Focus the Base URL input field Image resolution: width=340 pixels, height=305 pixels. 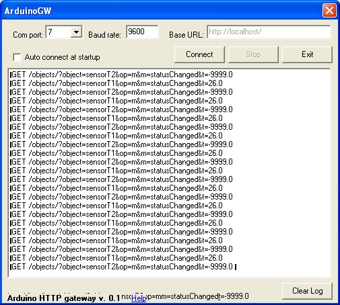click(269, 32)
